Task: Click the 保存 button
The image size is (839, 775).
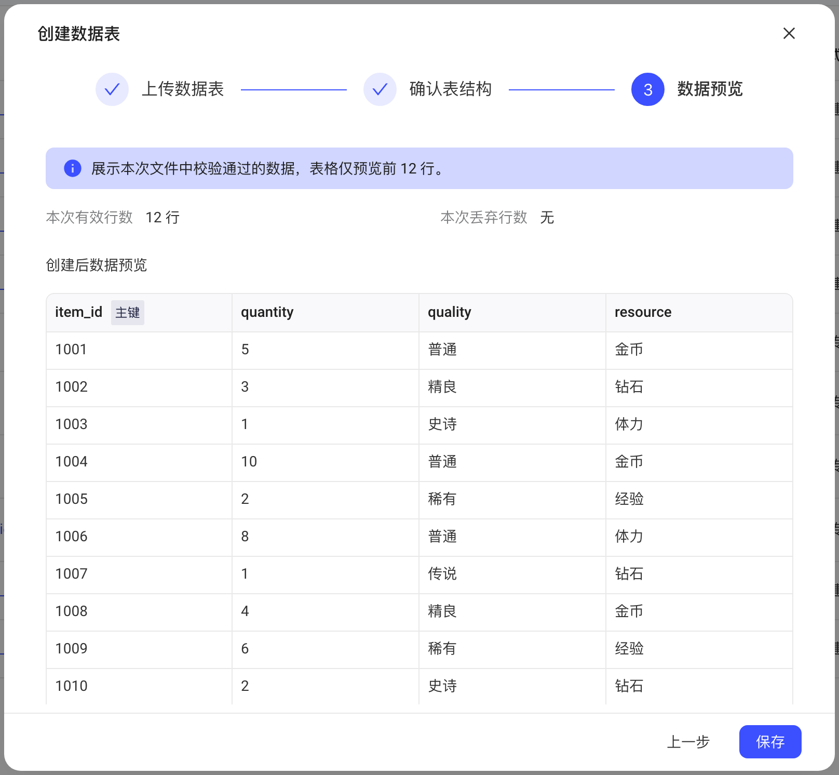Action: pyautogui.click(x=770, y=741)
